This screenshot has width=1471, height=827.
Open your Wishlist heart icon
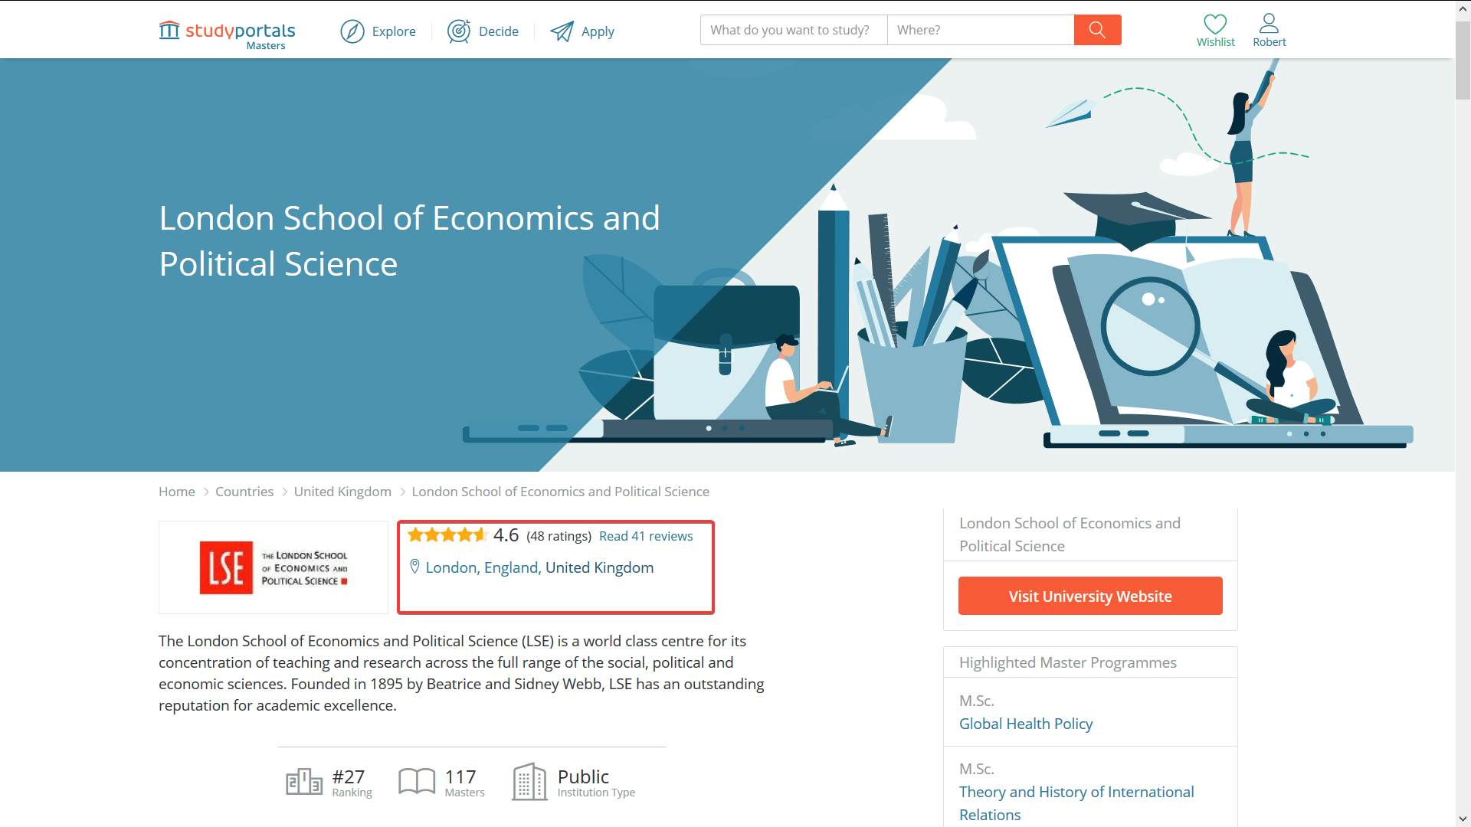pos(1215,25)
